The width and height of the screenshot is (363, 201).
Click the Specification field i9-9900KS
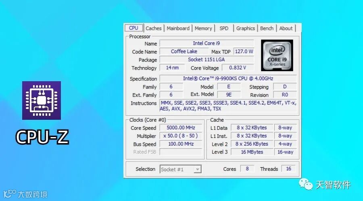[228, 78]
